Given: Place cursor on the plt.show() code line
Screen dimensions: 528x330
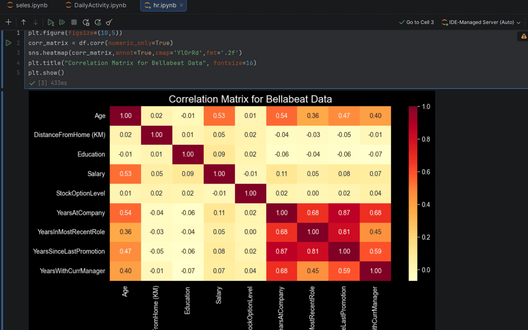Looking at the screenshot, I should (x=46, y=73).
